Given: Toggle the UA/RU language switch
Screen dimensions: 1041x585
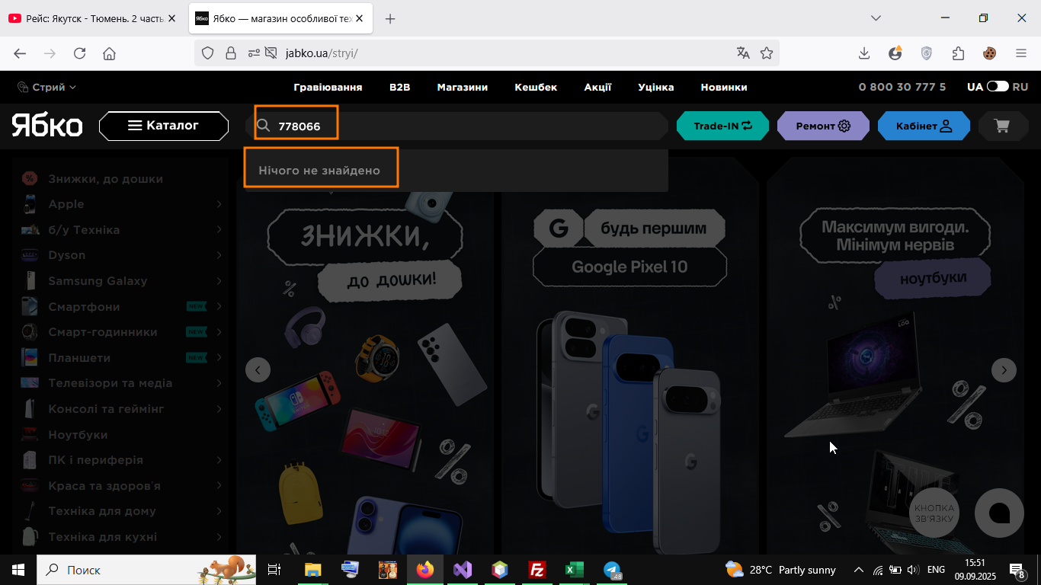Looking at the screenshot, I should (x=998, y=87).
